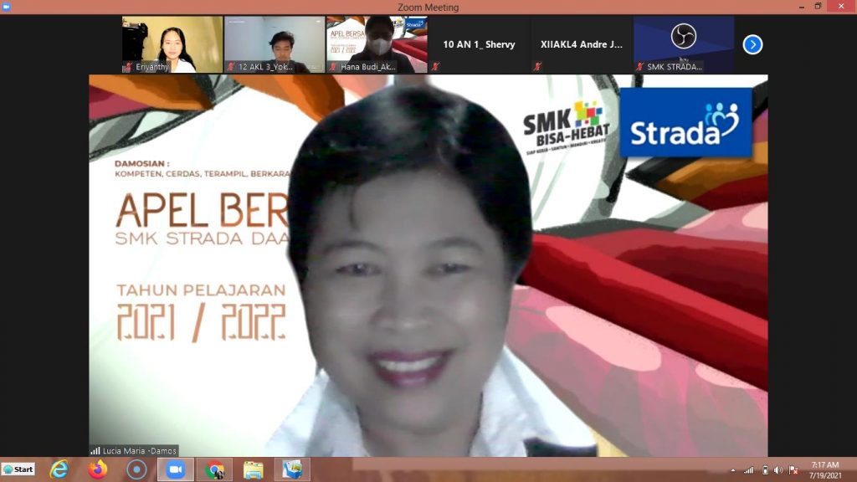Open Google Chrome from the taskbar
The image size is (857, 482).
[214, 469]
